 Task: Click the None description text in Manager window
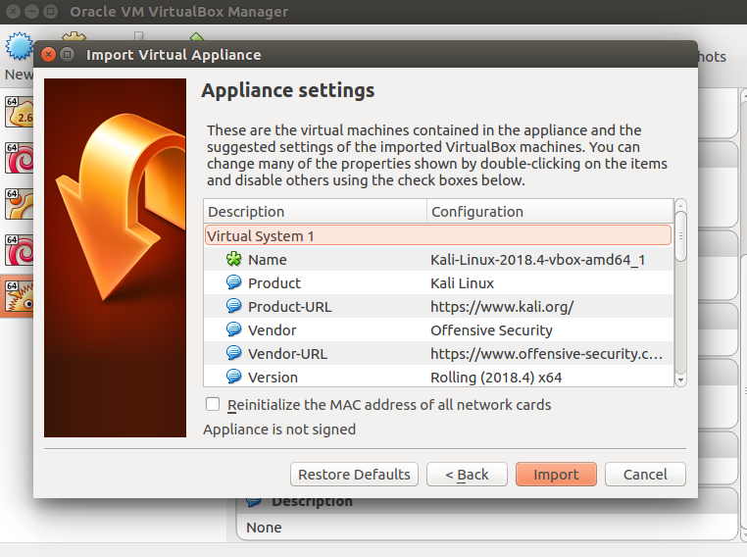[x=264, y=528]
